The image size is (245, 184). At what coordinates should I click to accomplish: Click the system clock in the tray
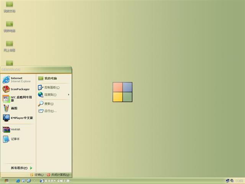pos(239,181)
